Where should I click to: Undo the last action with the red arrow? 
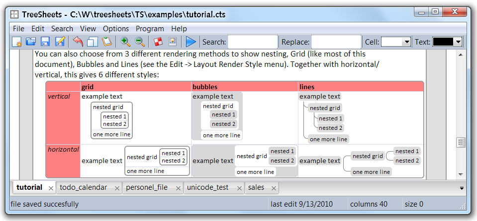78,42
